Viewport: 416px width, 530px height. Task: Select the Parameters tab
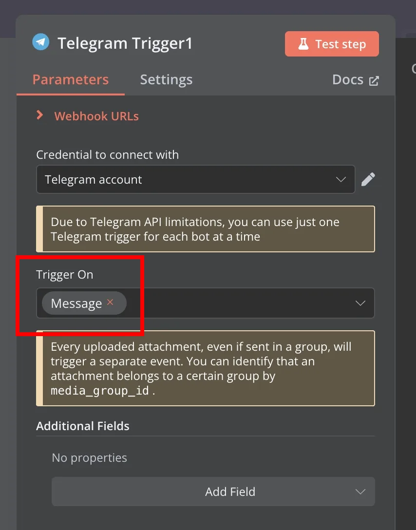(71, 80)
